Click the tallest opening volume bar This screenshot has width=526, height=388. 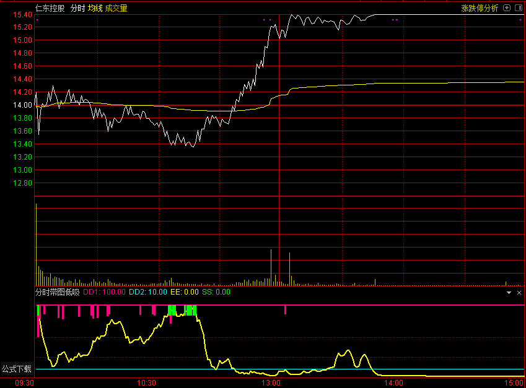click(x=36, y=244)
